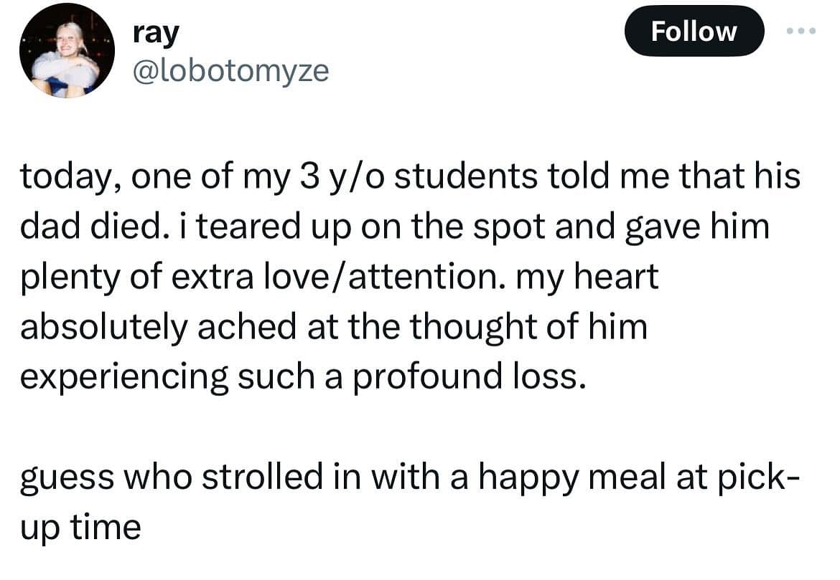Select the circular avatar thumbnail
The image size is (840, 580).
(67, 49)
